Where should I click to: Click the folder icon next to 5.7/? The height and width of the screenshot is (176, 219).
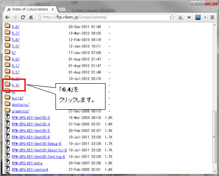point(7,32)
